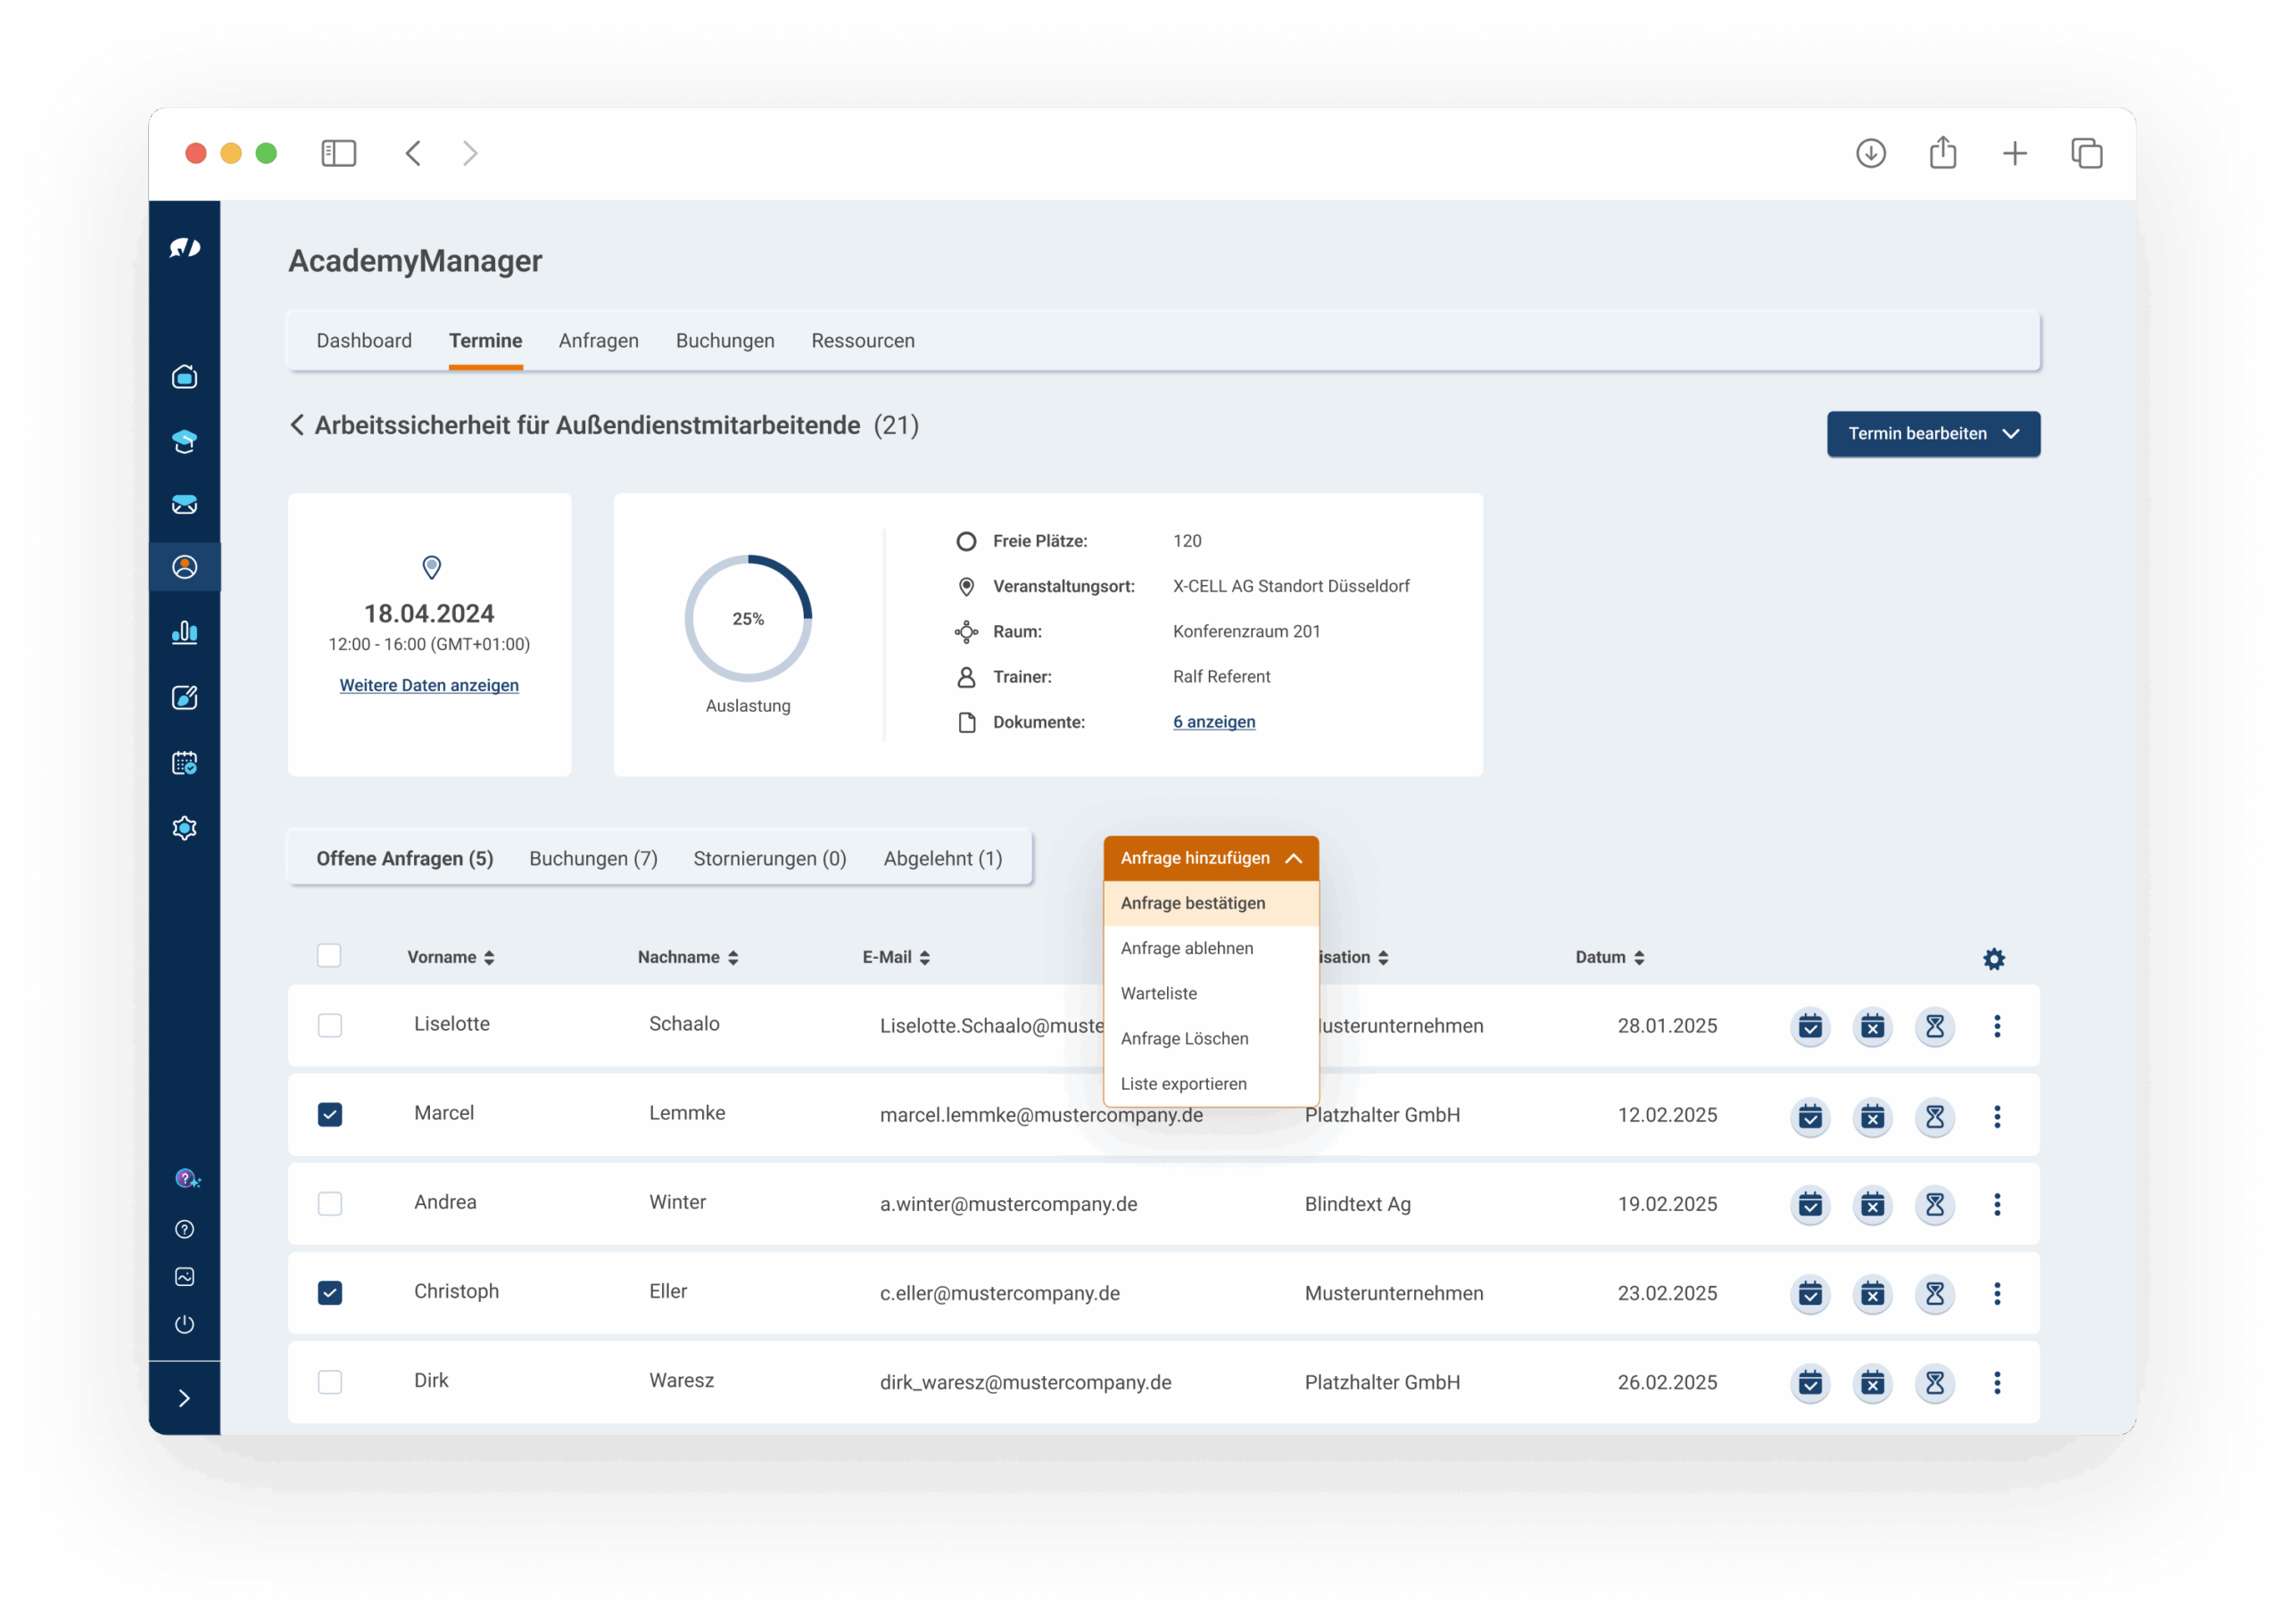Open the edit note sidebar icon

tap(184, 697)
